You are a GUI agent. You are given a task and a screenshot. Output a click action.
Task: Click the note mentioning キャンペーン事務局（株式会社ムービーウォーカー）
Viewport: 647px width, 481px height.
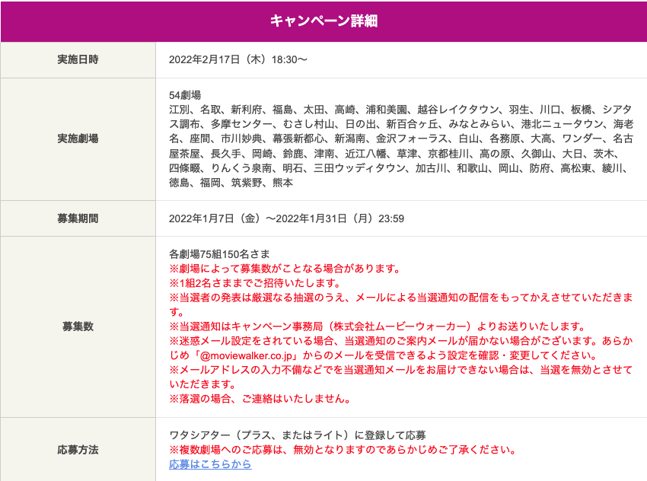click(x=378, y=327)
